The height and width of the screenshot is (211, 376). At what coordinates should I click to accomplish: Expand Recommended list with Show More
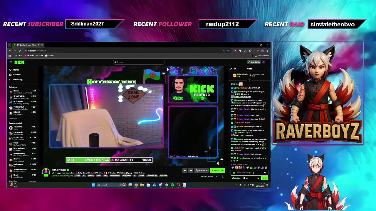tap(13, 181)
